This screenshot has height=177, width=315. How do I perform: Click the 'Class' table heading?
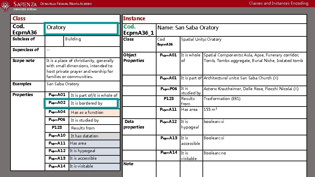tap(19, 18)
